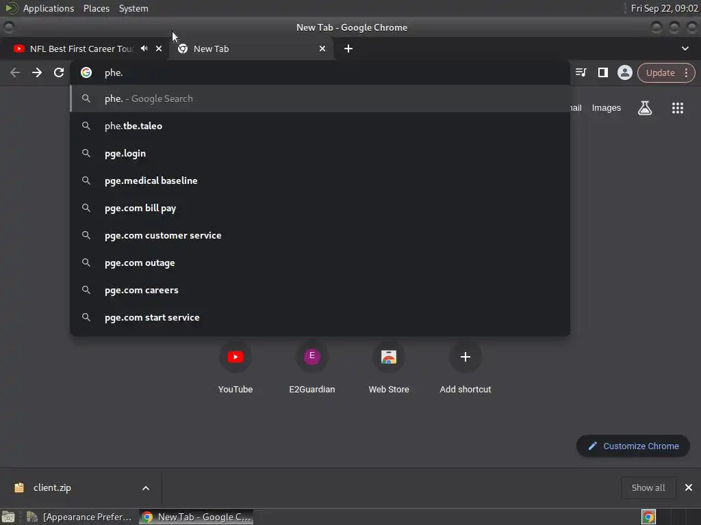Screen dimensions: 701x525
Task: Expand client.zip download options chevron
Action: pos(145,488)
